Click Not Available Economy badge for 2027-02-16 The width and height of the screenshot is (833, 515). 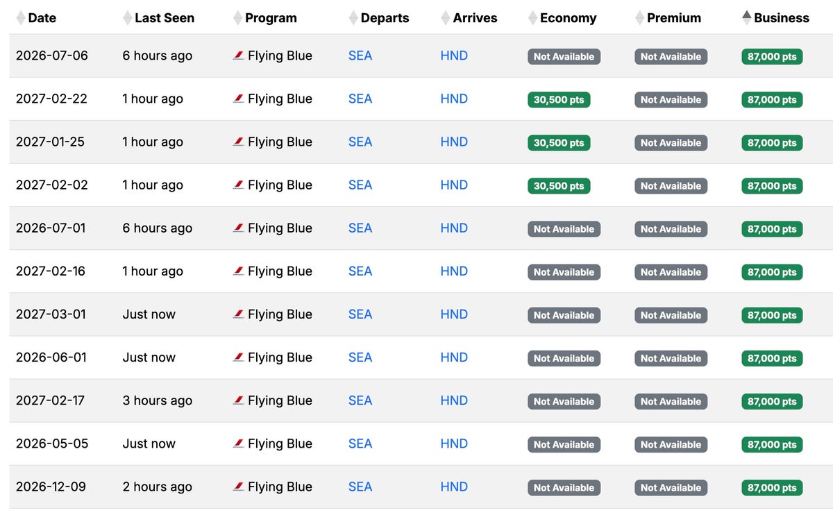(564, 272)
